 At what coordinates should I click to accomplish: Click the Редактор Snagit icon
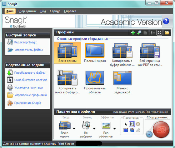coord(10,42)
